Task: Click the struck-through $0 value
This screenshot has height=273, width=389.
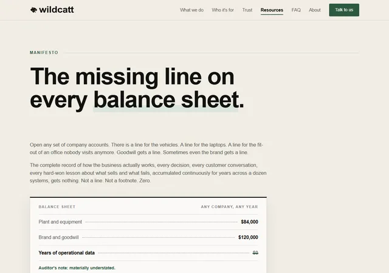Action: 255,253
